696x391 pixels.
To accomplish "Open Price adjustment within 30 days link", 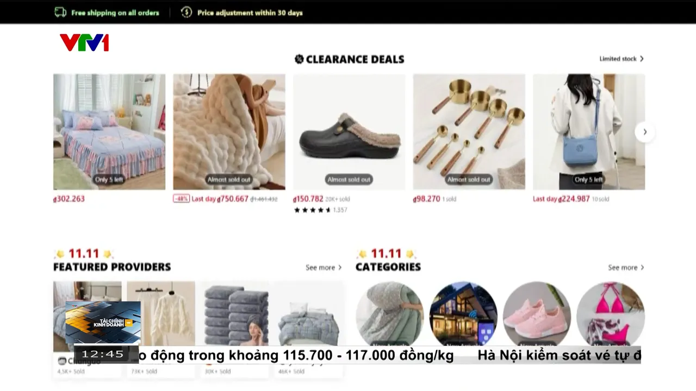I will tap(250, 12).
